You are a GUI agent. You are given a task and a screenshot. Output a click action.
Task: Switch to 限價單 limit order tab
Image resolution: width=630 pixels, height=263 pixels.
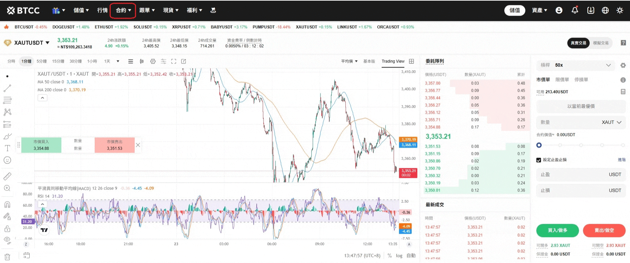(x=562, y=80)
